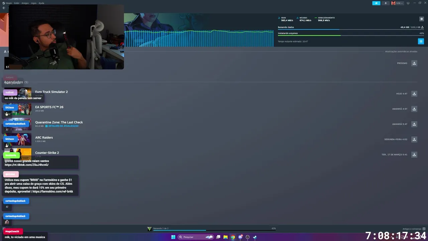Switch to Big Picture mode icon
Viewport: 428px width, 241px height.
[408, 3]
